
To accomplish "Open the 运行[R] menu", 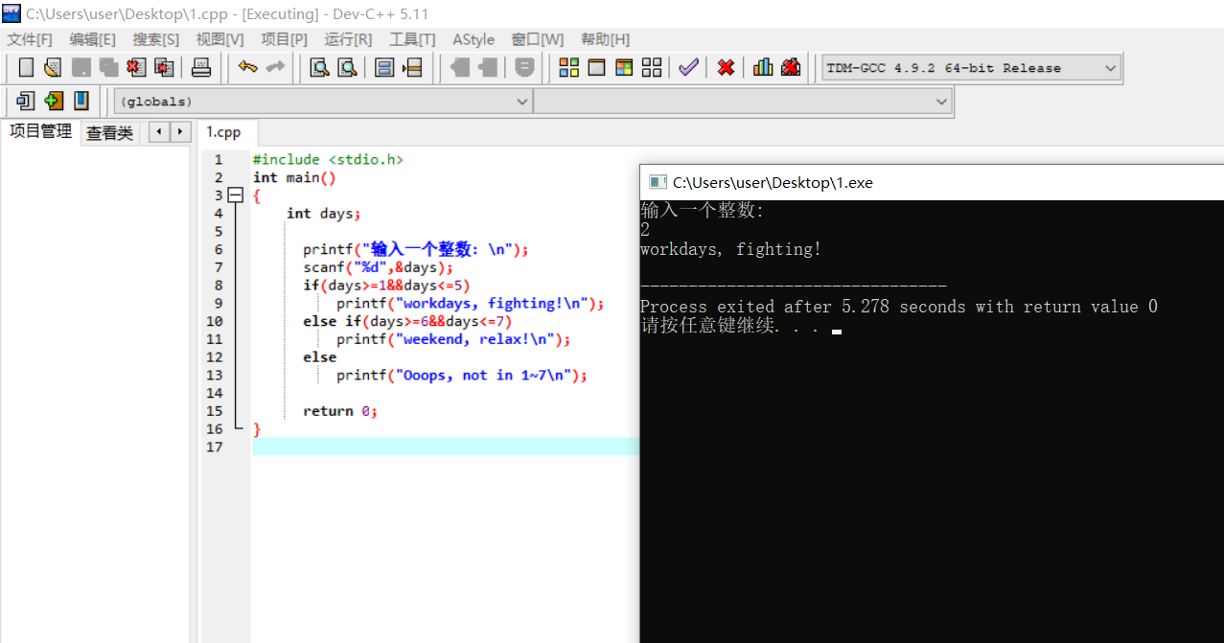I will point(348,39).
